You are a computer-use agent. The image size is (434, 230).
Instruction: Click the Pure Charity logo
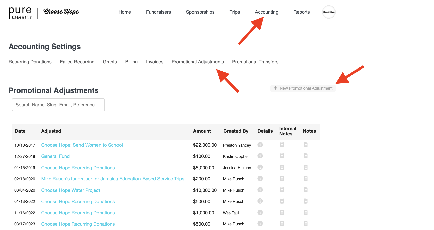tap(20, 13)
